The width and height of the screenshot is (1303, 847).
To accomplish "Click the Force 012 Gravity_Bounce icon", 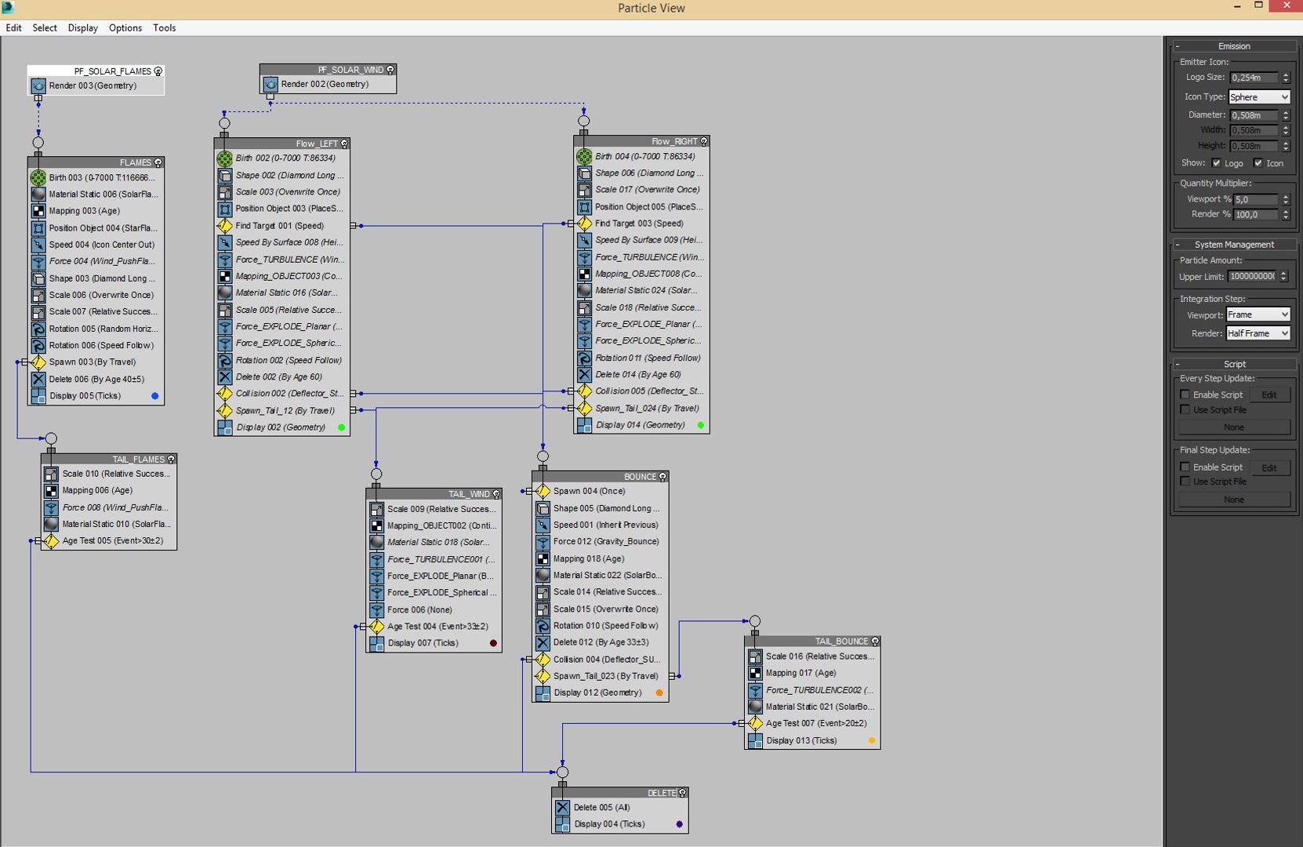I will point(543,542).
